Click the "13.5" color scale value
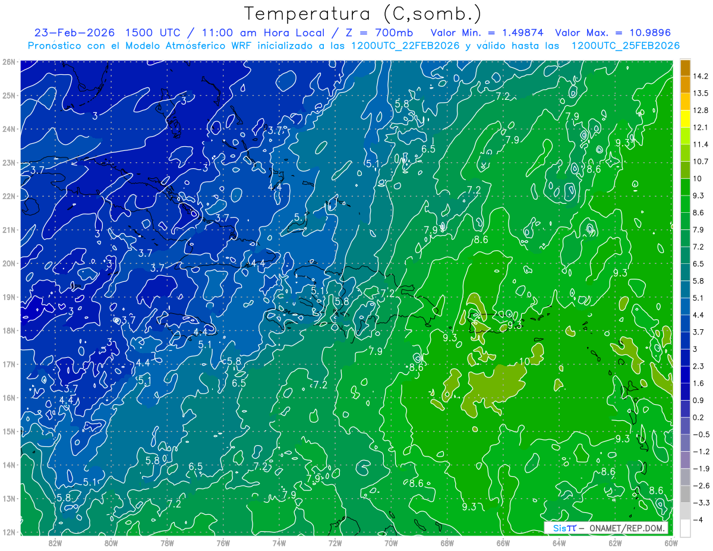The image size is (713, 551). [701, 93]
